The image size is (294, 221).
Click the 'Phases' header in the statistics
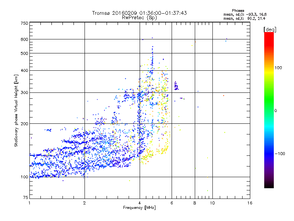click(x=238, y=11)
